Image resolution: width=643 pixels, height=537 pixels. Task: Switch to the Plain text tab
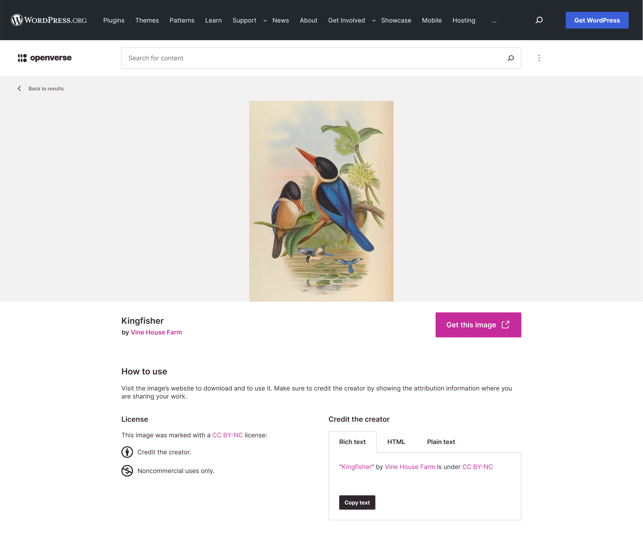pyautogui.click(x=441, y=442)
